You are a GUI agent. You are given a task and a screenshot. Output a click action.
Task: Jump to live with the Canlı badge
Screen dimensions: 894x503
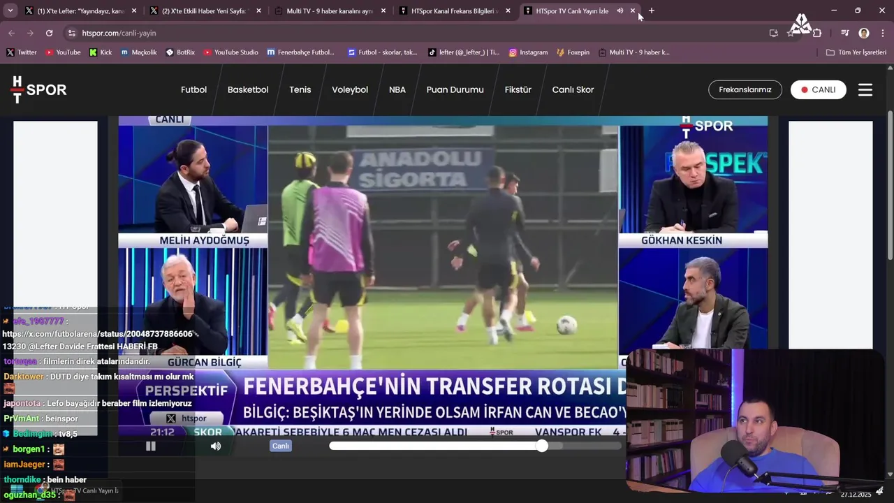[x=280, y=446]
